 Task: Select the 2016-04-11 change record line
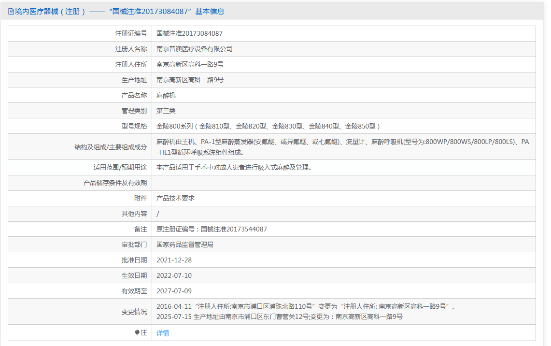tap(306, 307)
